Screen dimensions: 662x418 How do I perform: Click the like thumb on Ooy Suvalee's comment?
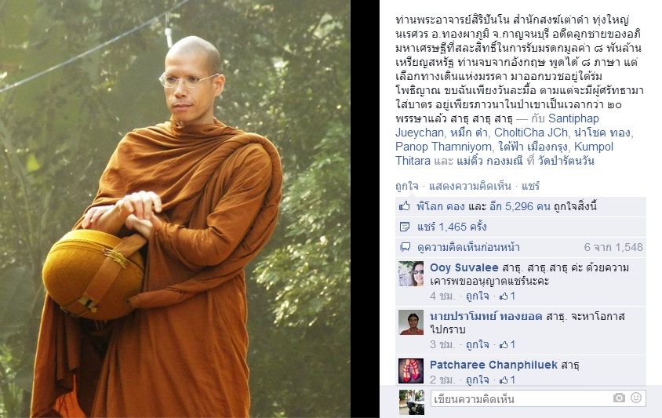point(504,296)
